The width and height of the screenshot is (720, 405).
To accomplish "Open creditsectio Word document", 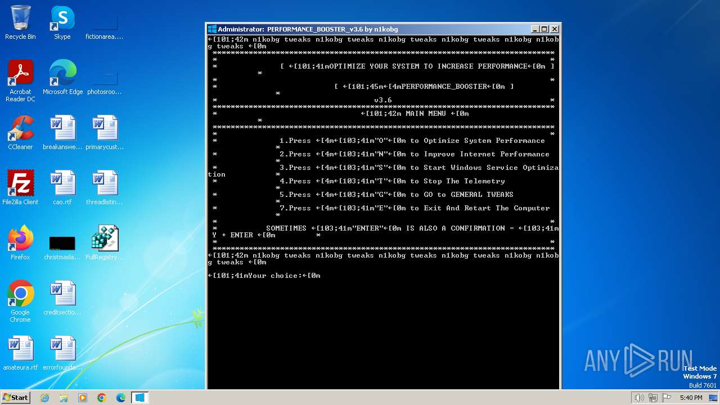I will [62, 298].
